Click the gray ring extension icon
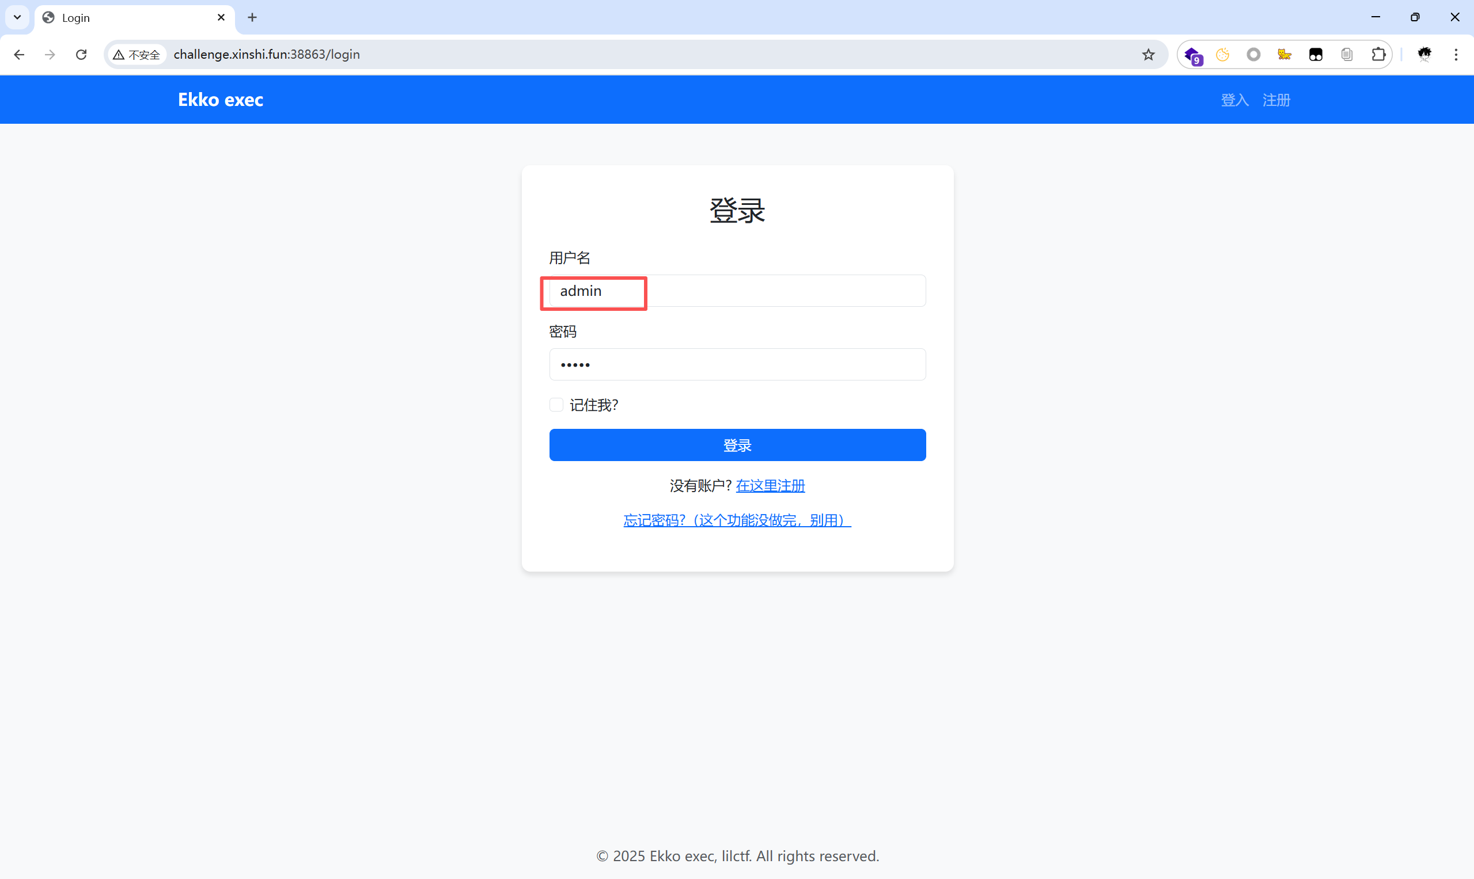1474x879 pixels. pos(1253,55)
